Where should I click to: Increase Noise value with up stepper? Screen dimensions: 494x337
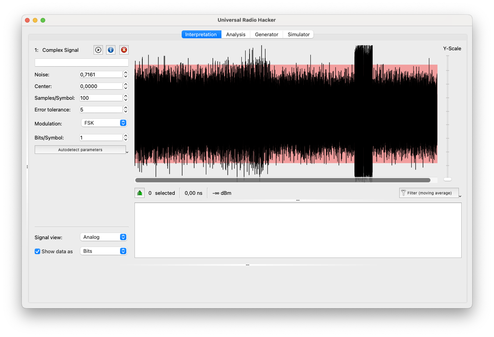pyautogui.click(x=125, y=72)
